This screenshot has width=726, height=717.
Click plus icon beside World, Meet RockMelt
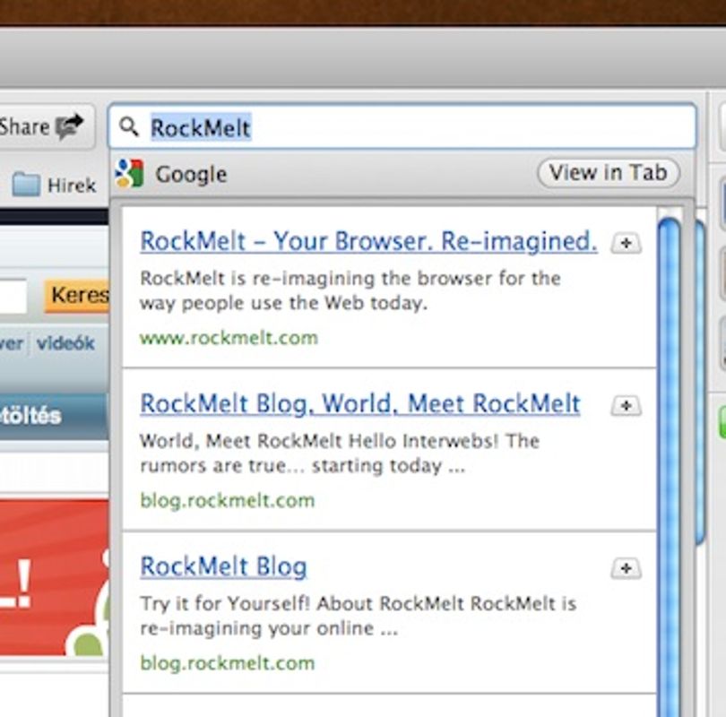tap(626, 406)
